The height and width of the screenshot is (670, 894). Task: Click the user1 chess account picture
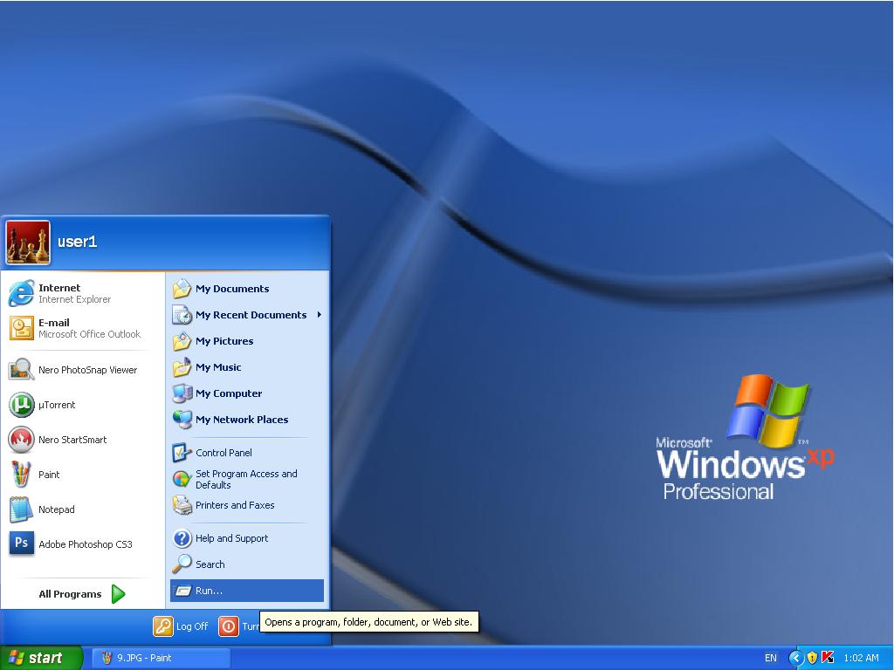click(28, 243)
